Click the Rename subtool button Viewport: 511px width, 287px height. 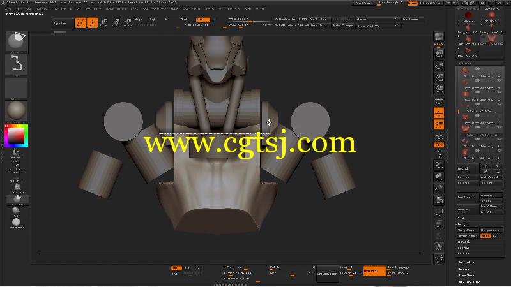468,177
